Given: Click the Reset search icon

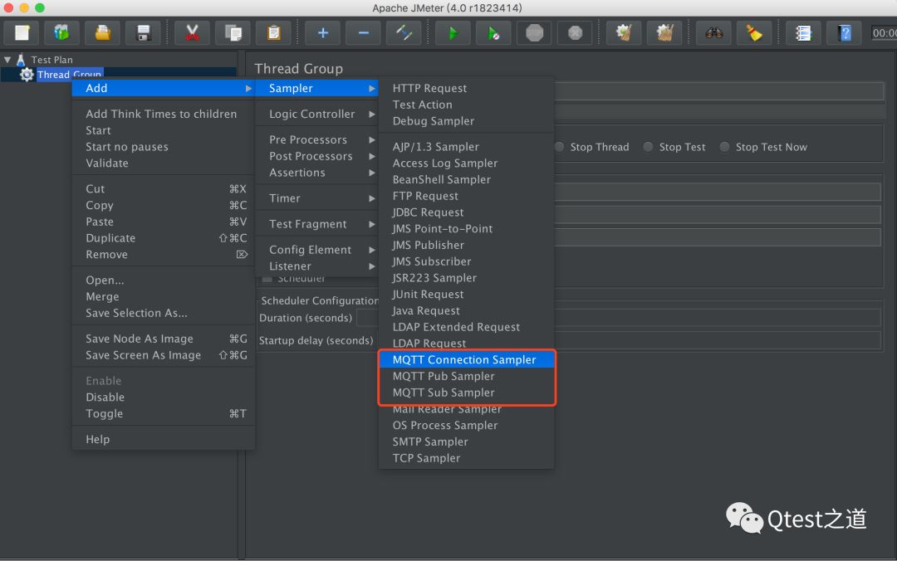Looking at the screenshot, I should (x=754, y=32).
